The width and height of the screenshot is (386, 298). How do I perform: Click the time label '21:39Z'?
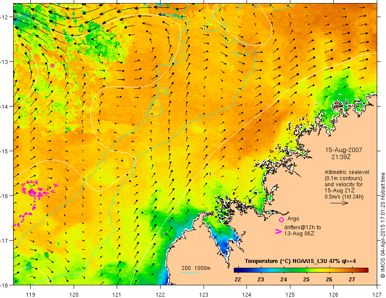pyautogui.click(x=341, y=156)
